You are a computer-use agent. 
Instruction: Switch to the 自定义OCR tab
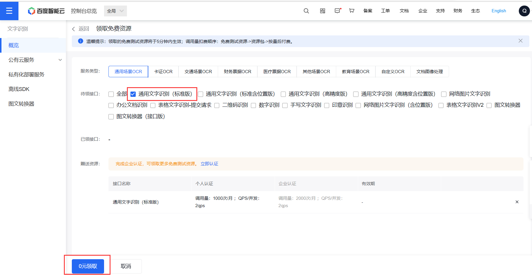click(393, 71)
